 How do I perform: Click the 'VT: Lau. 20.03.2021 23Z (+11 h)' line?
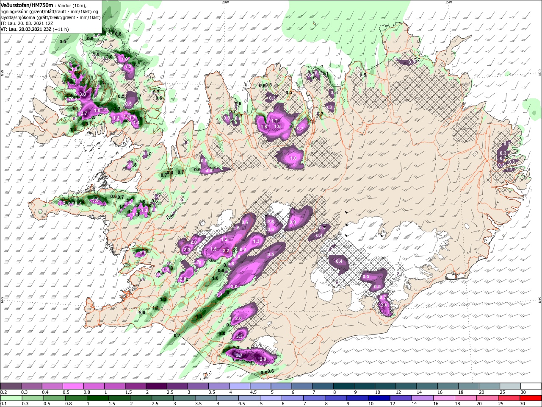[35, 29]
